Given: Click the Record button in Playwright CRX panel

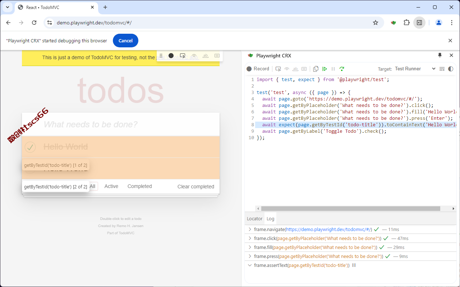Looking at the screenshot, I should 258,69.
